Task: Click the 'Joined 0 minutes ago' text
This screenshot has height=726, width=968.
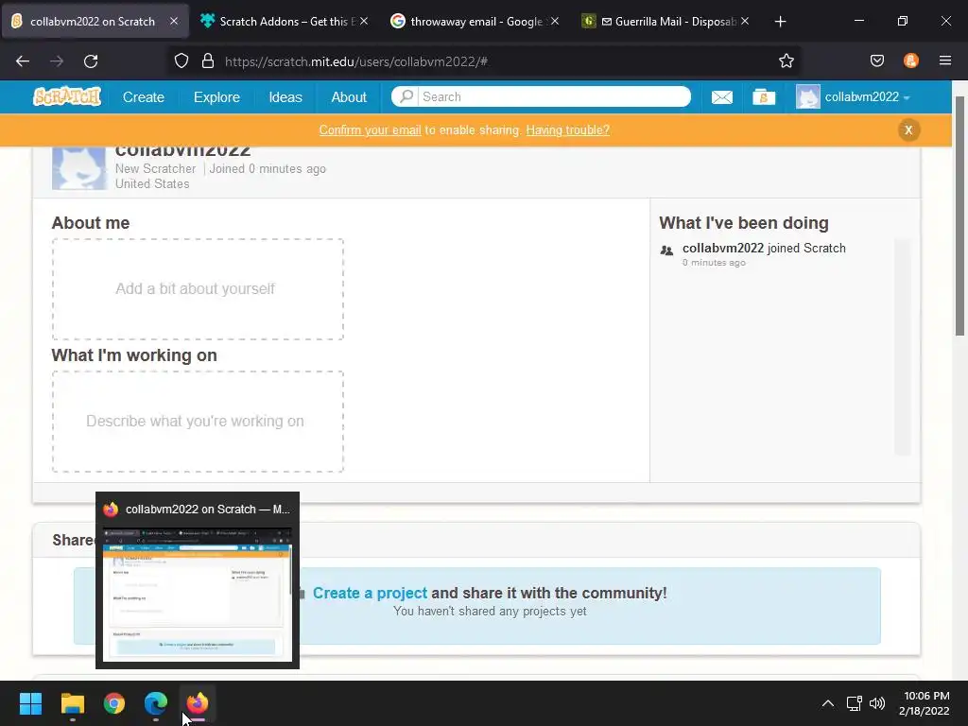Action: pos(268,168)
